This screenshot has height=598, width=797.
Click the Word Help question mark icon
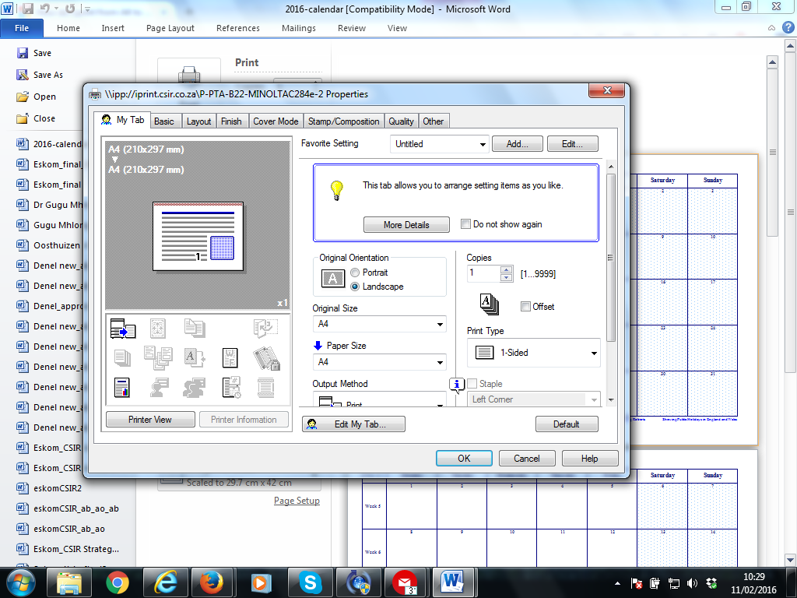pos(788,27)
